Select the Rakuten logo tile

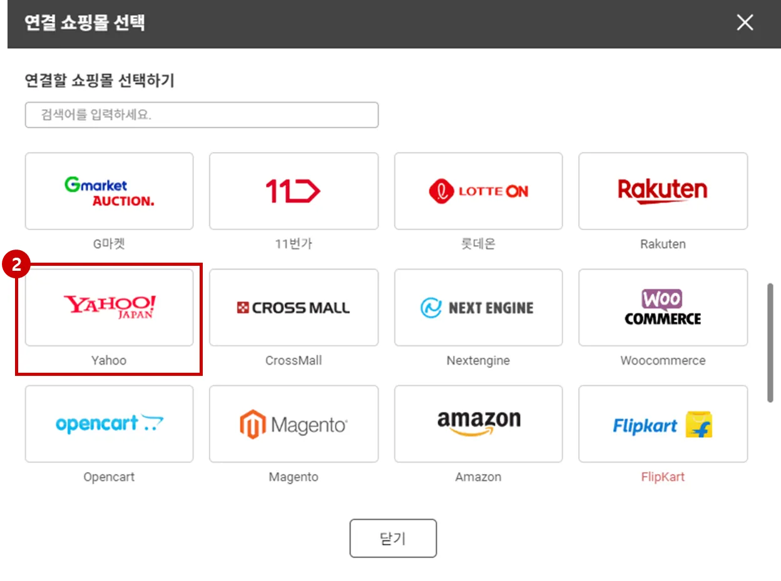[x=663, y=191]
